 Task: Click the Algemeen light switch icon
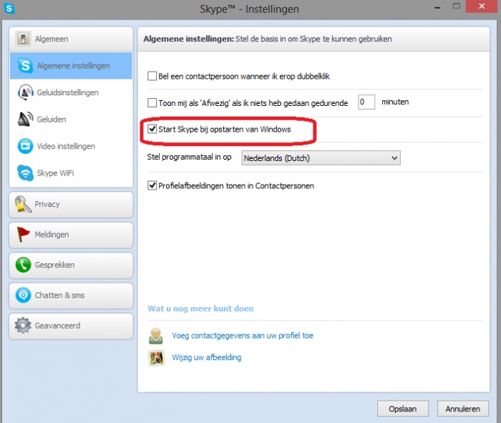(x=23, y=39)
